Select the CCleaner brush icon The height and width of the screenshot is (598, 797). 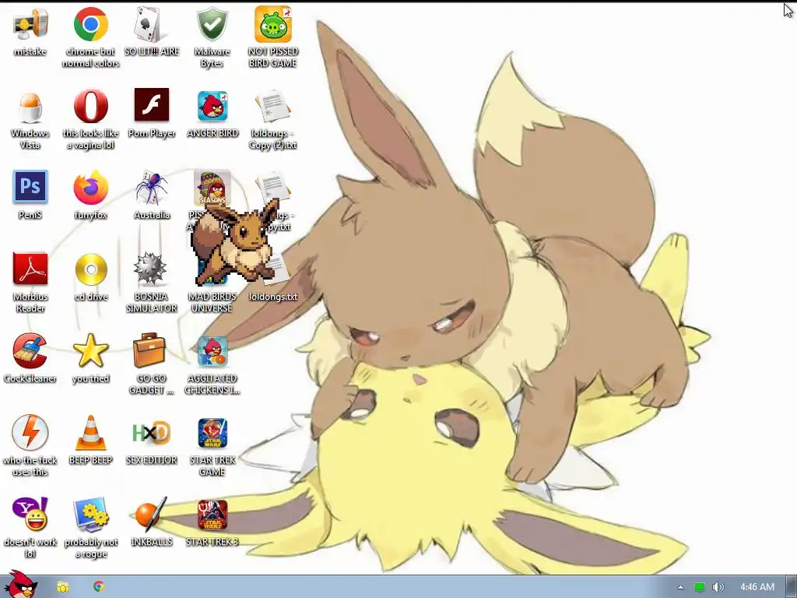tap(30, 350)
